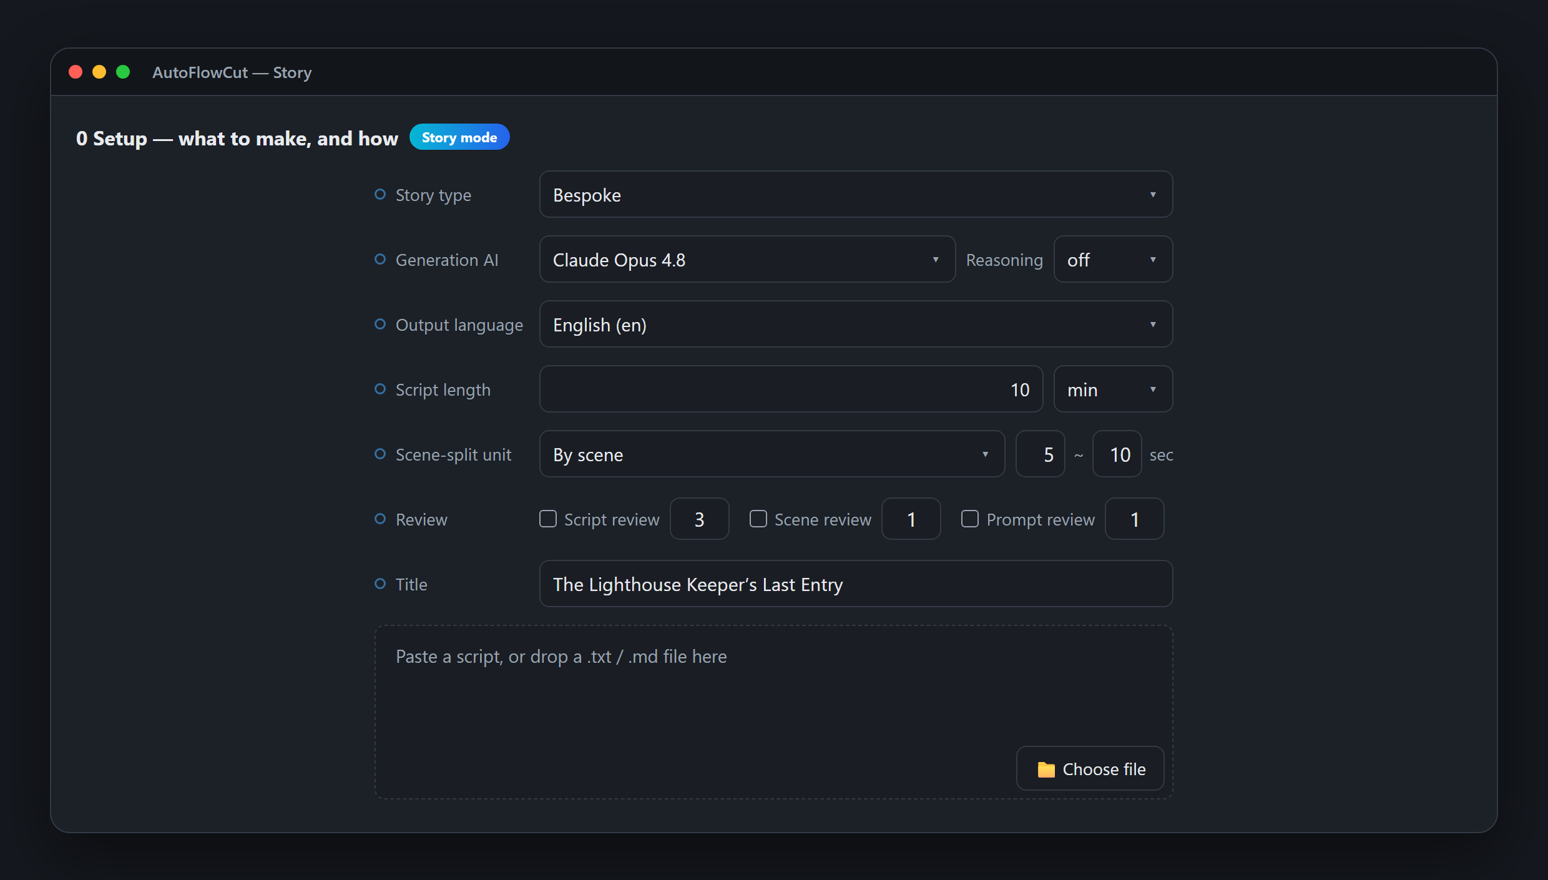Click the Script length label
This screenshot has height=880, width=1548.
pyautogui.click(x=443, y=389)
